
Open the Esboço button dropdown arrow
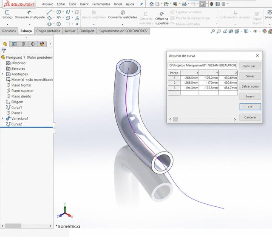click(7, 24)
